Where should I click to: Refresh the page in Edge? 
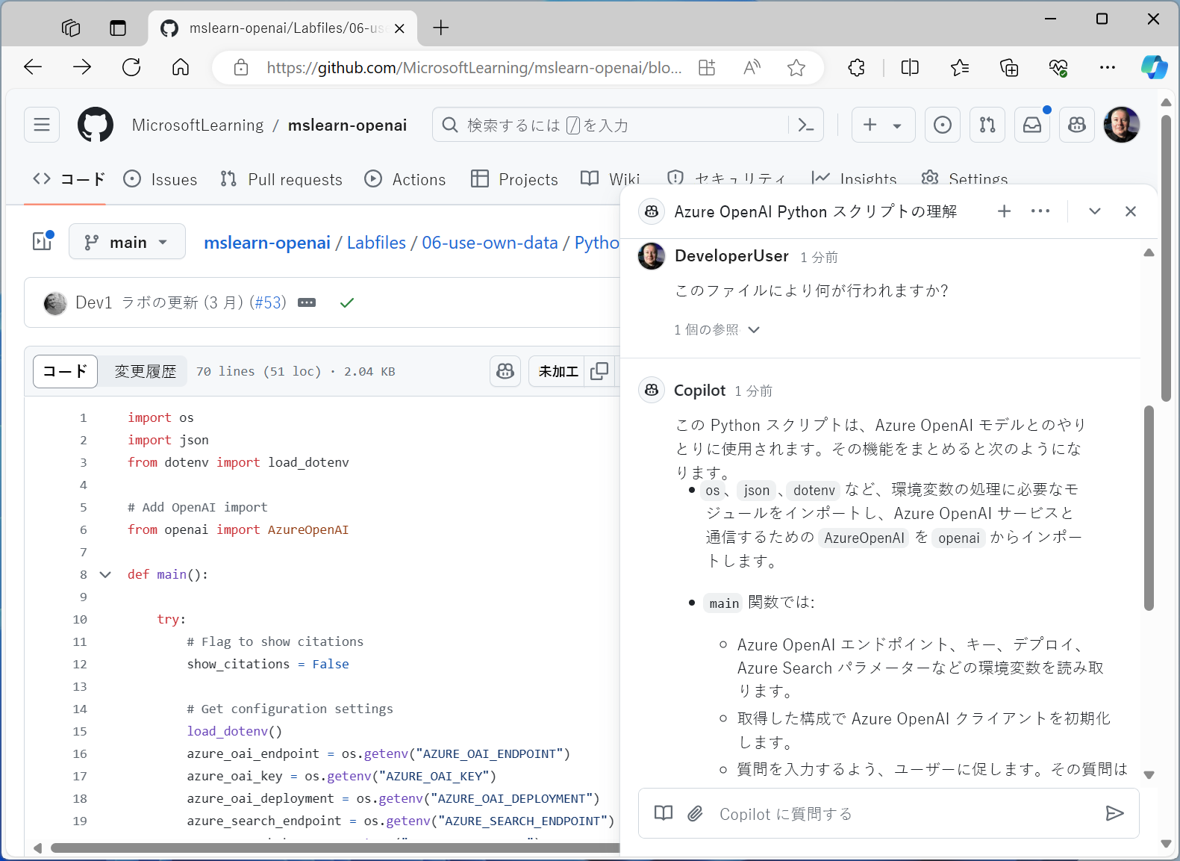131,67
